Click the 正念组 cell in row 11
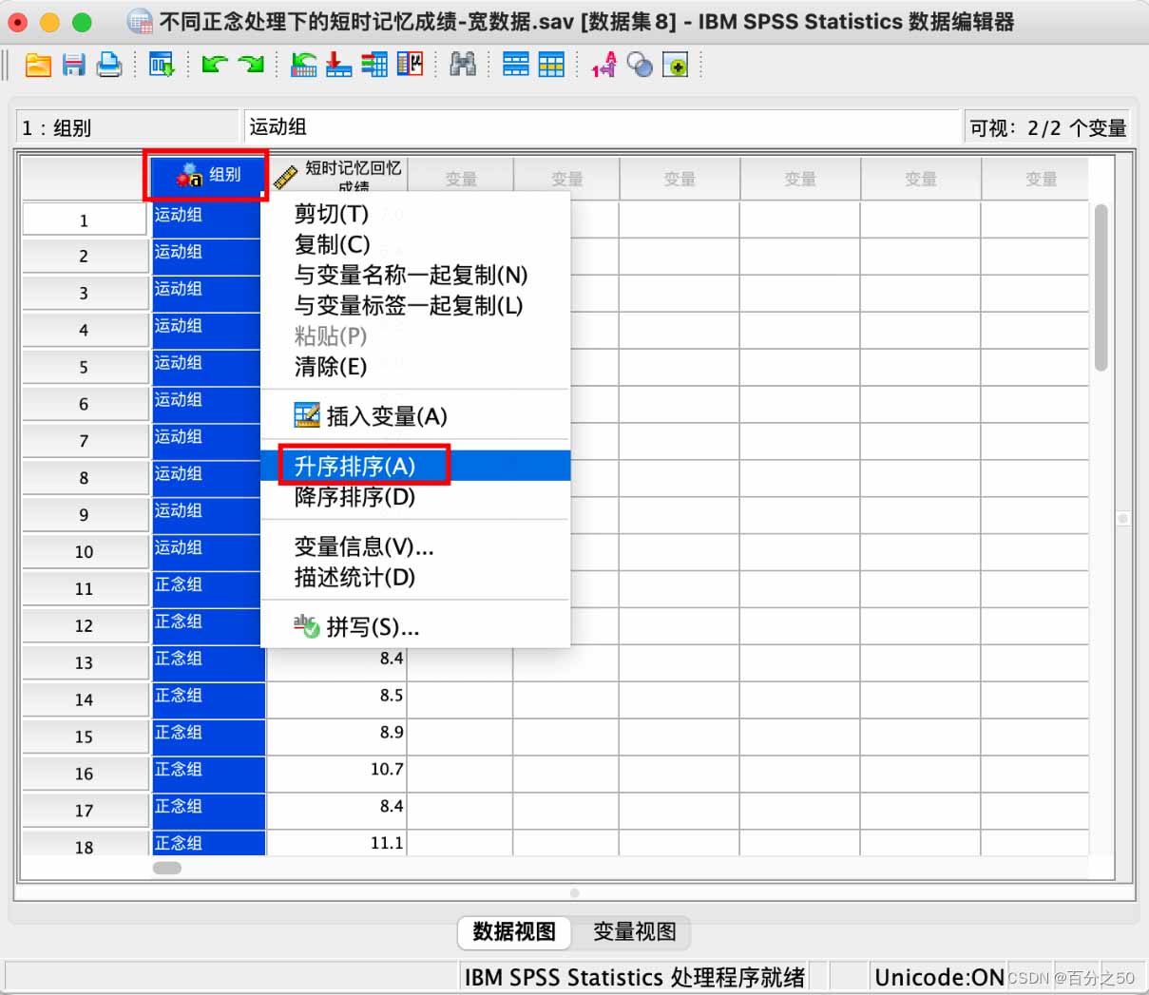 coord(207,588)
